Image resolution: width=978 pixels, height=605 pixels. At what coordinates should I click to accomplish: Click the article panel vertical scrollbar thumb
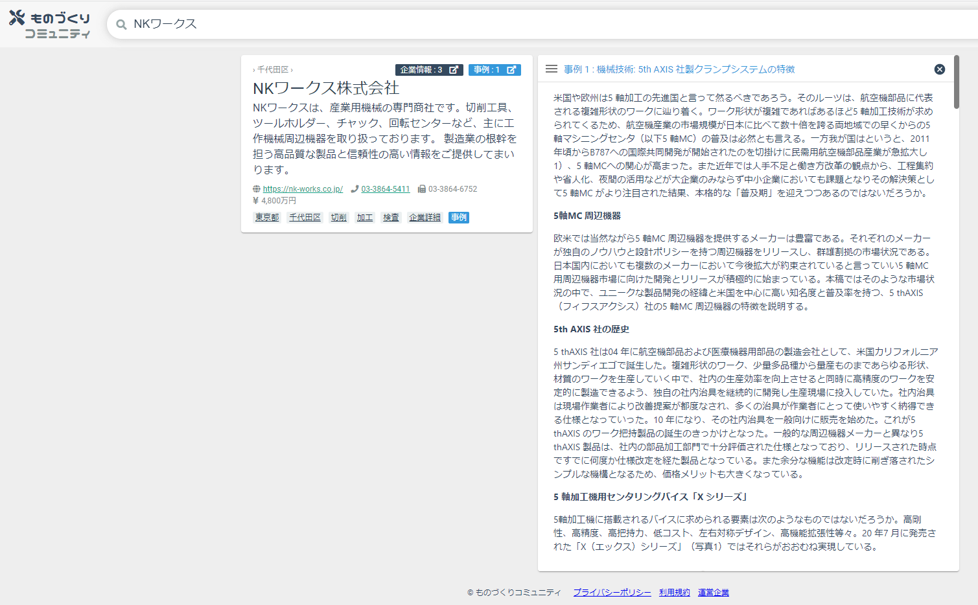tap(957, 82)
